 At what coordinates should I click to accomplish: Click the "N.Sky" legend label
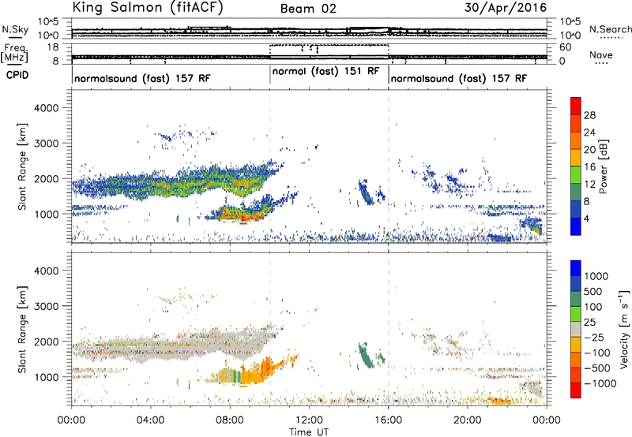pyautogui.click(x=15, y=29)
